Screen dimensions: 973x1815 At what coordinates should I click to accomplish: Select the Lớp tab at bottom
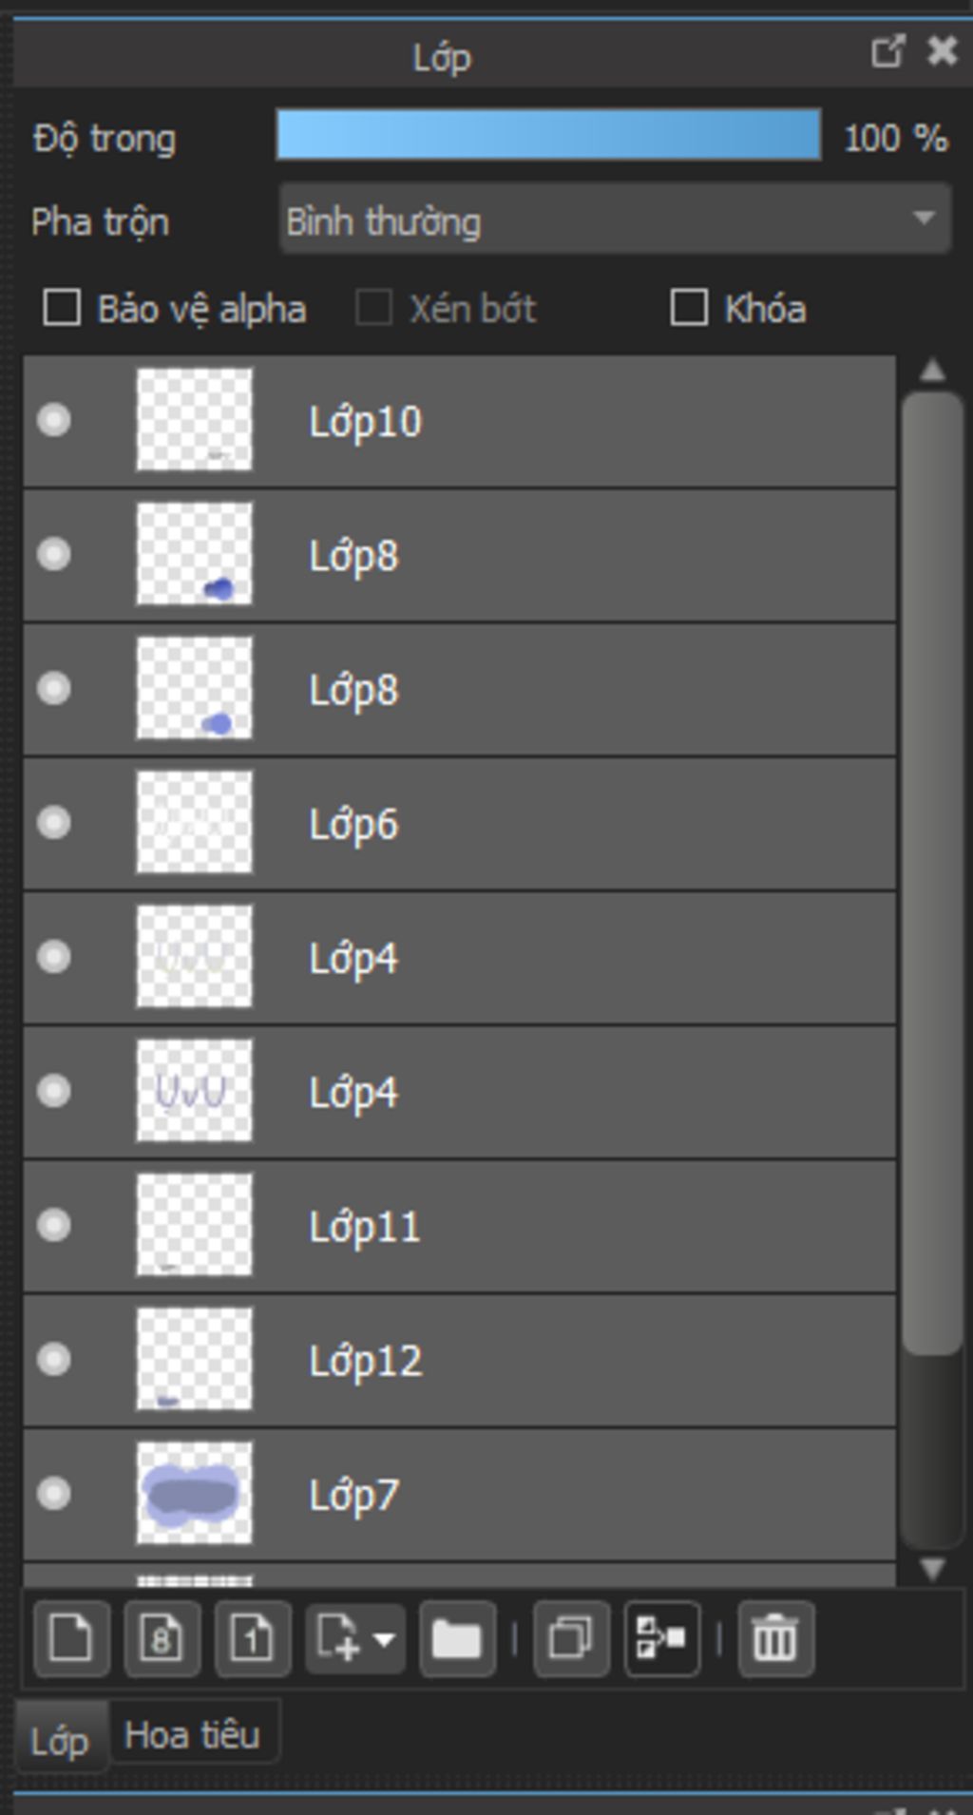click(x=60, y=1741)
